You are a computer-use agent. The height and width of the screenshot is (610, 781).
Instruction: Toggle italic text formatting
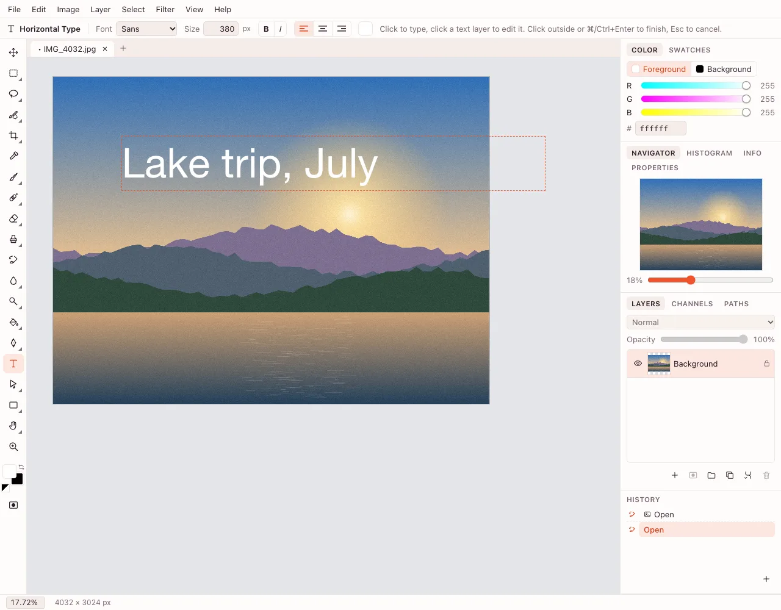[280, 29]
